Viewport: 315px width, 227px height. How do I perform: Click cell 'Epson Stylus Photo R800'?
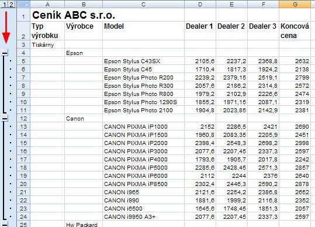(143, 94)
